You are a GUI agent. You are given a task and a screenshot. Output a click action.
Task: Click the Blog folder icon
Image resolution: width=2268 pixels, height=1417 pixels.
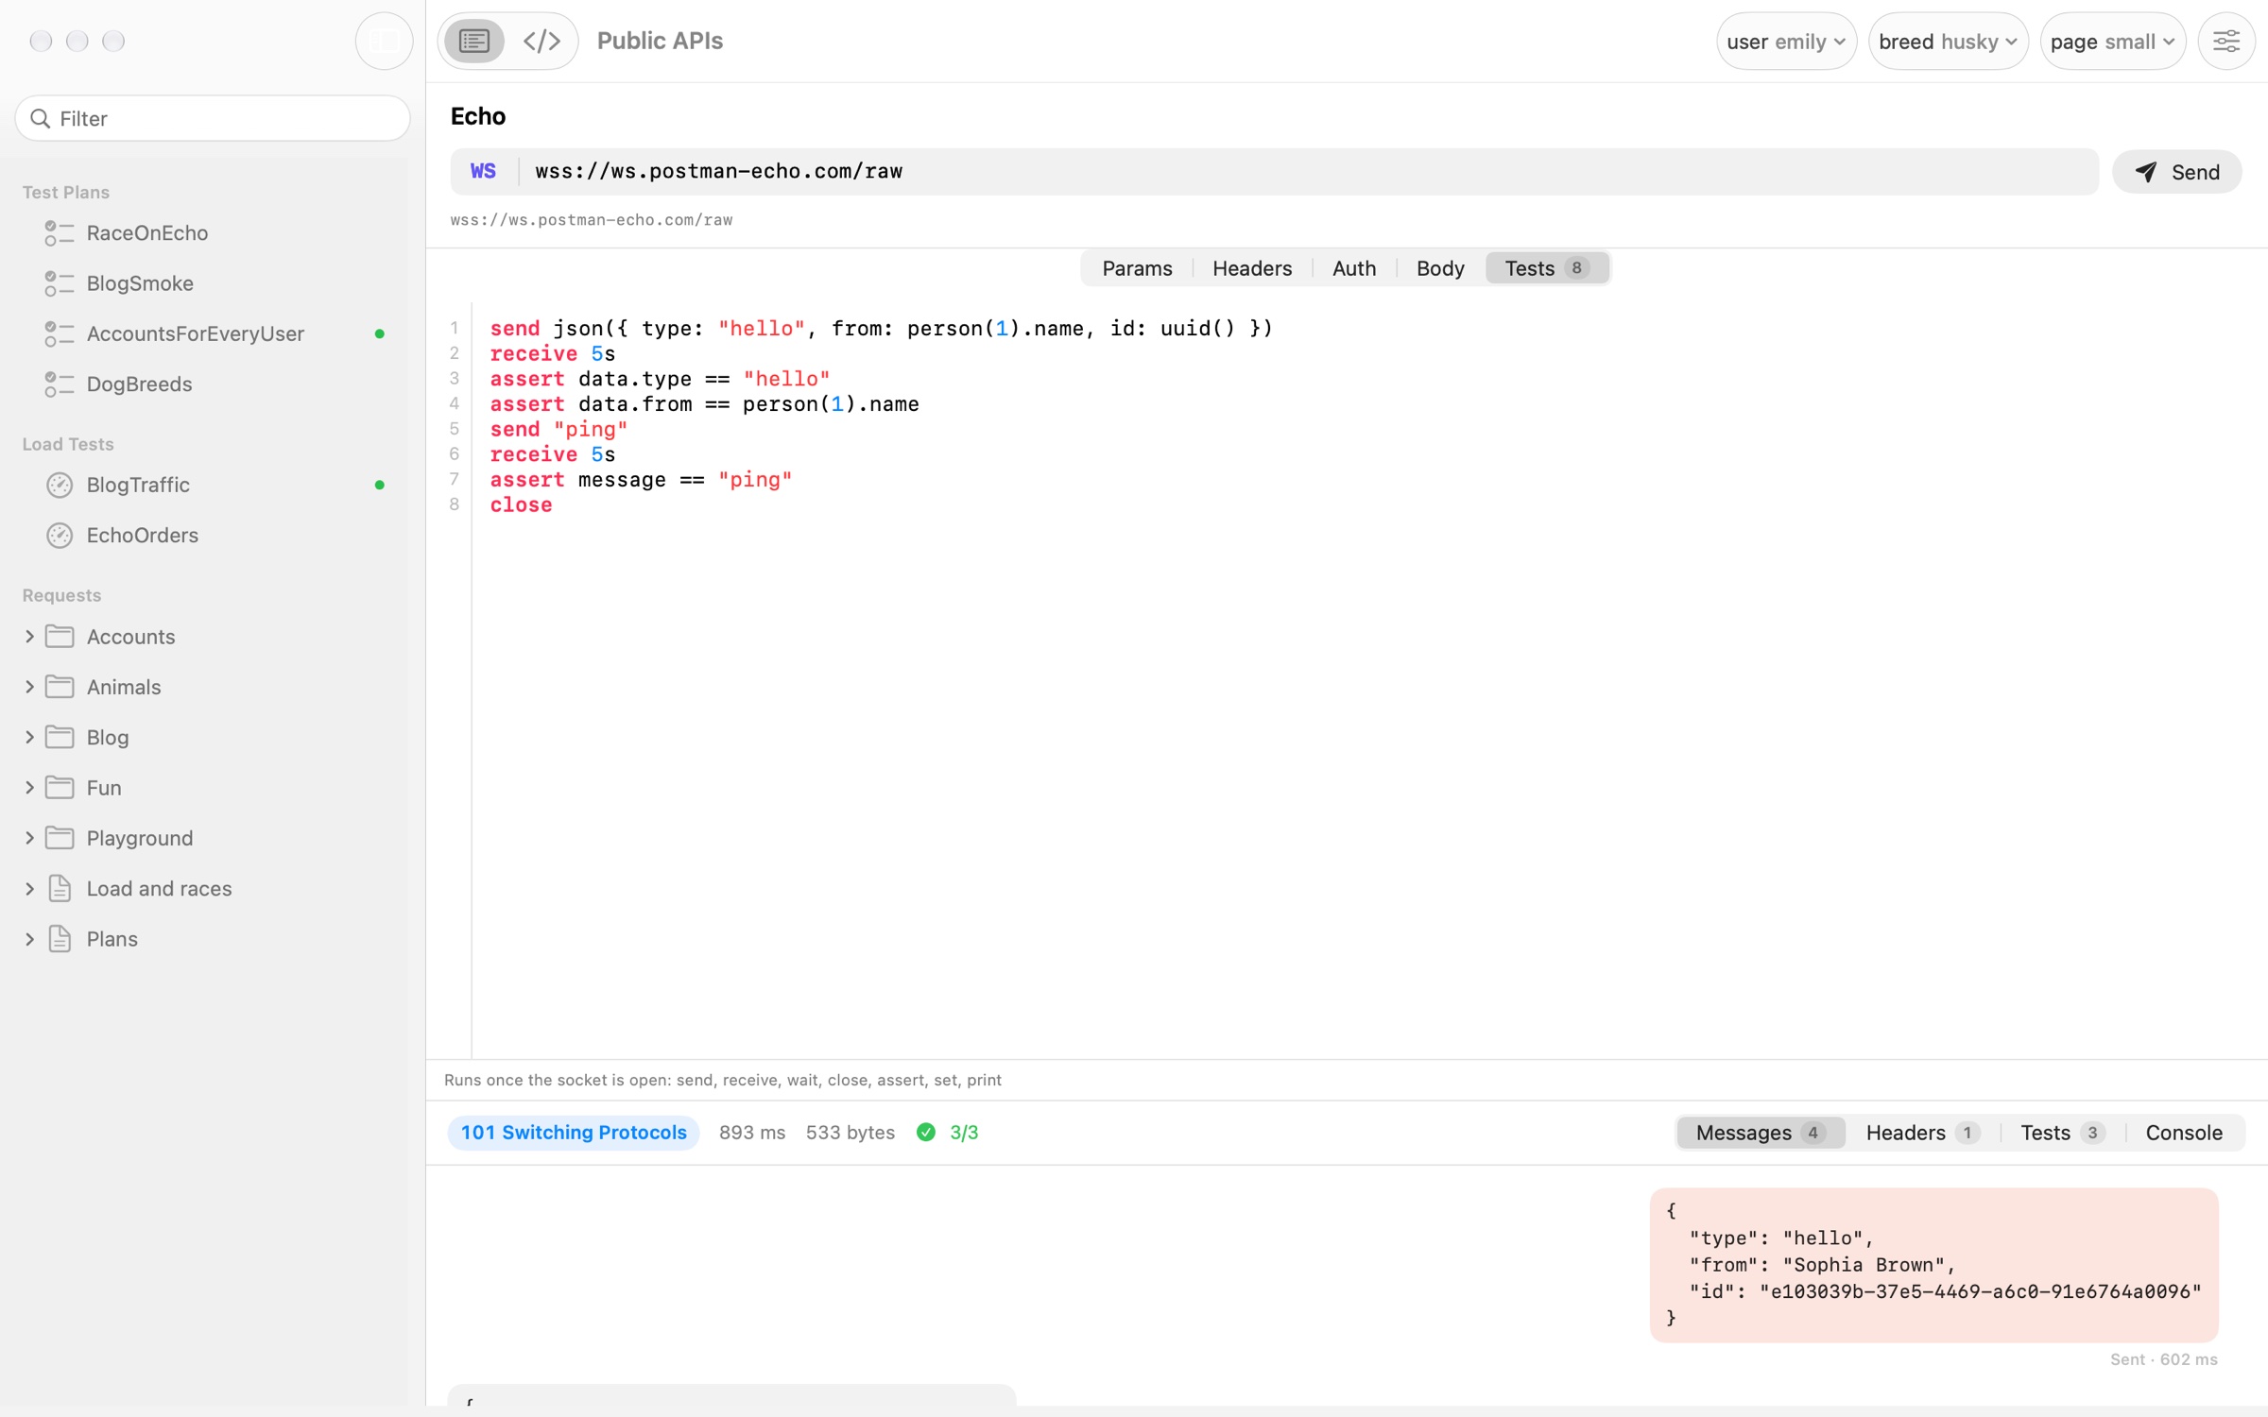(60, 737)
